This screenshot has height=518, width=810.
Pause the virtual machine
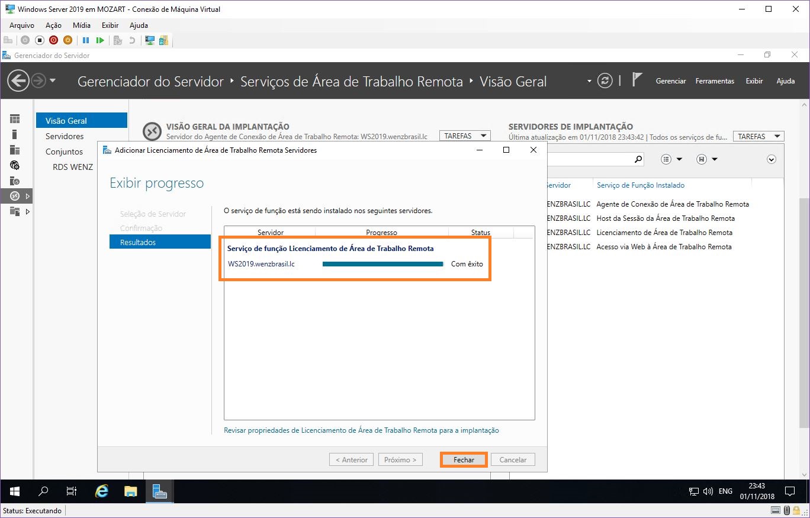tap(86, 40)
